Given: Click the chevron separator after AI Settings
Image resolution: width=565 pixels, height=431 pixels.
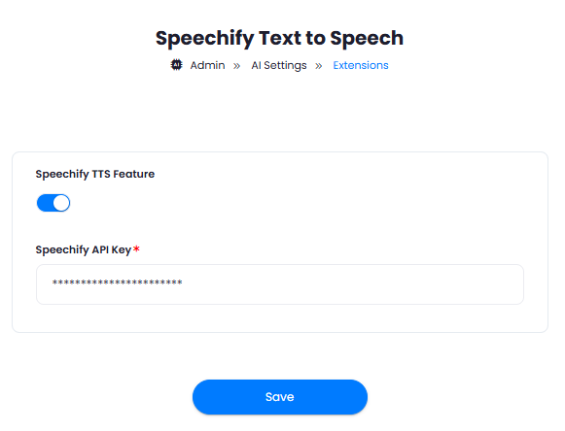Looking at the screenshot, I should (319, 66).
